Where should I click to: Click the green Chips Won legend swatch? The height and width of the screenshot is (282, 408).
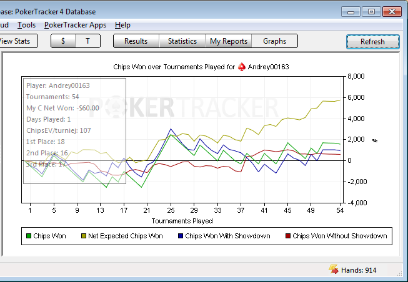click(x=29, y=236)
